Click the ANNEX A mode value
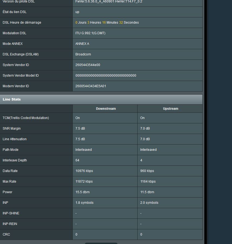This screenshot has width=232, height=244. (x=82, y=44)
